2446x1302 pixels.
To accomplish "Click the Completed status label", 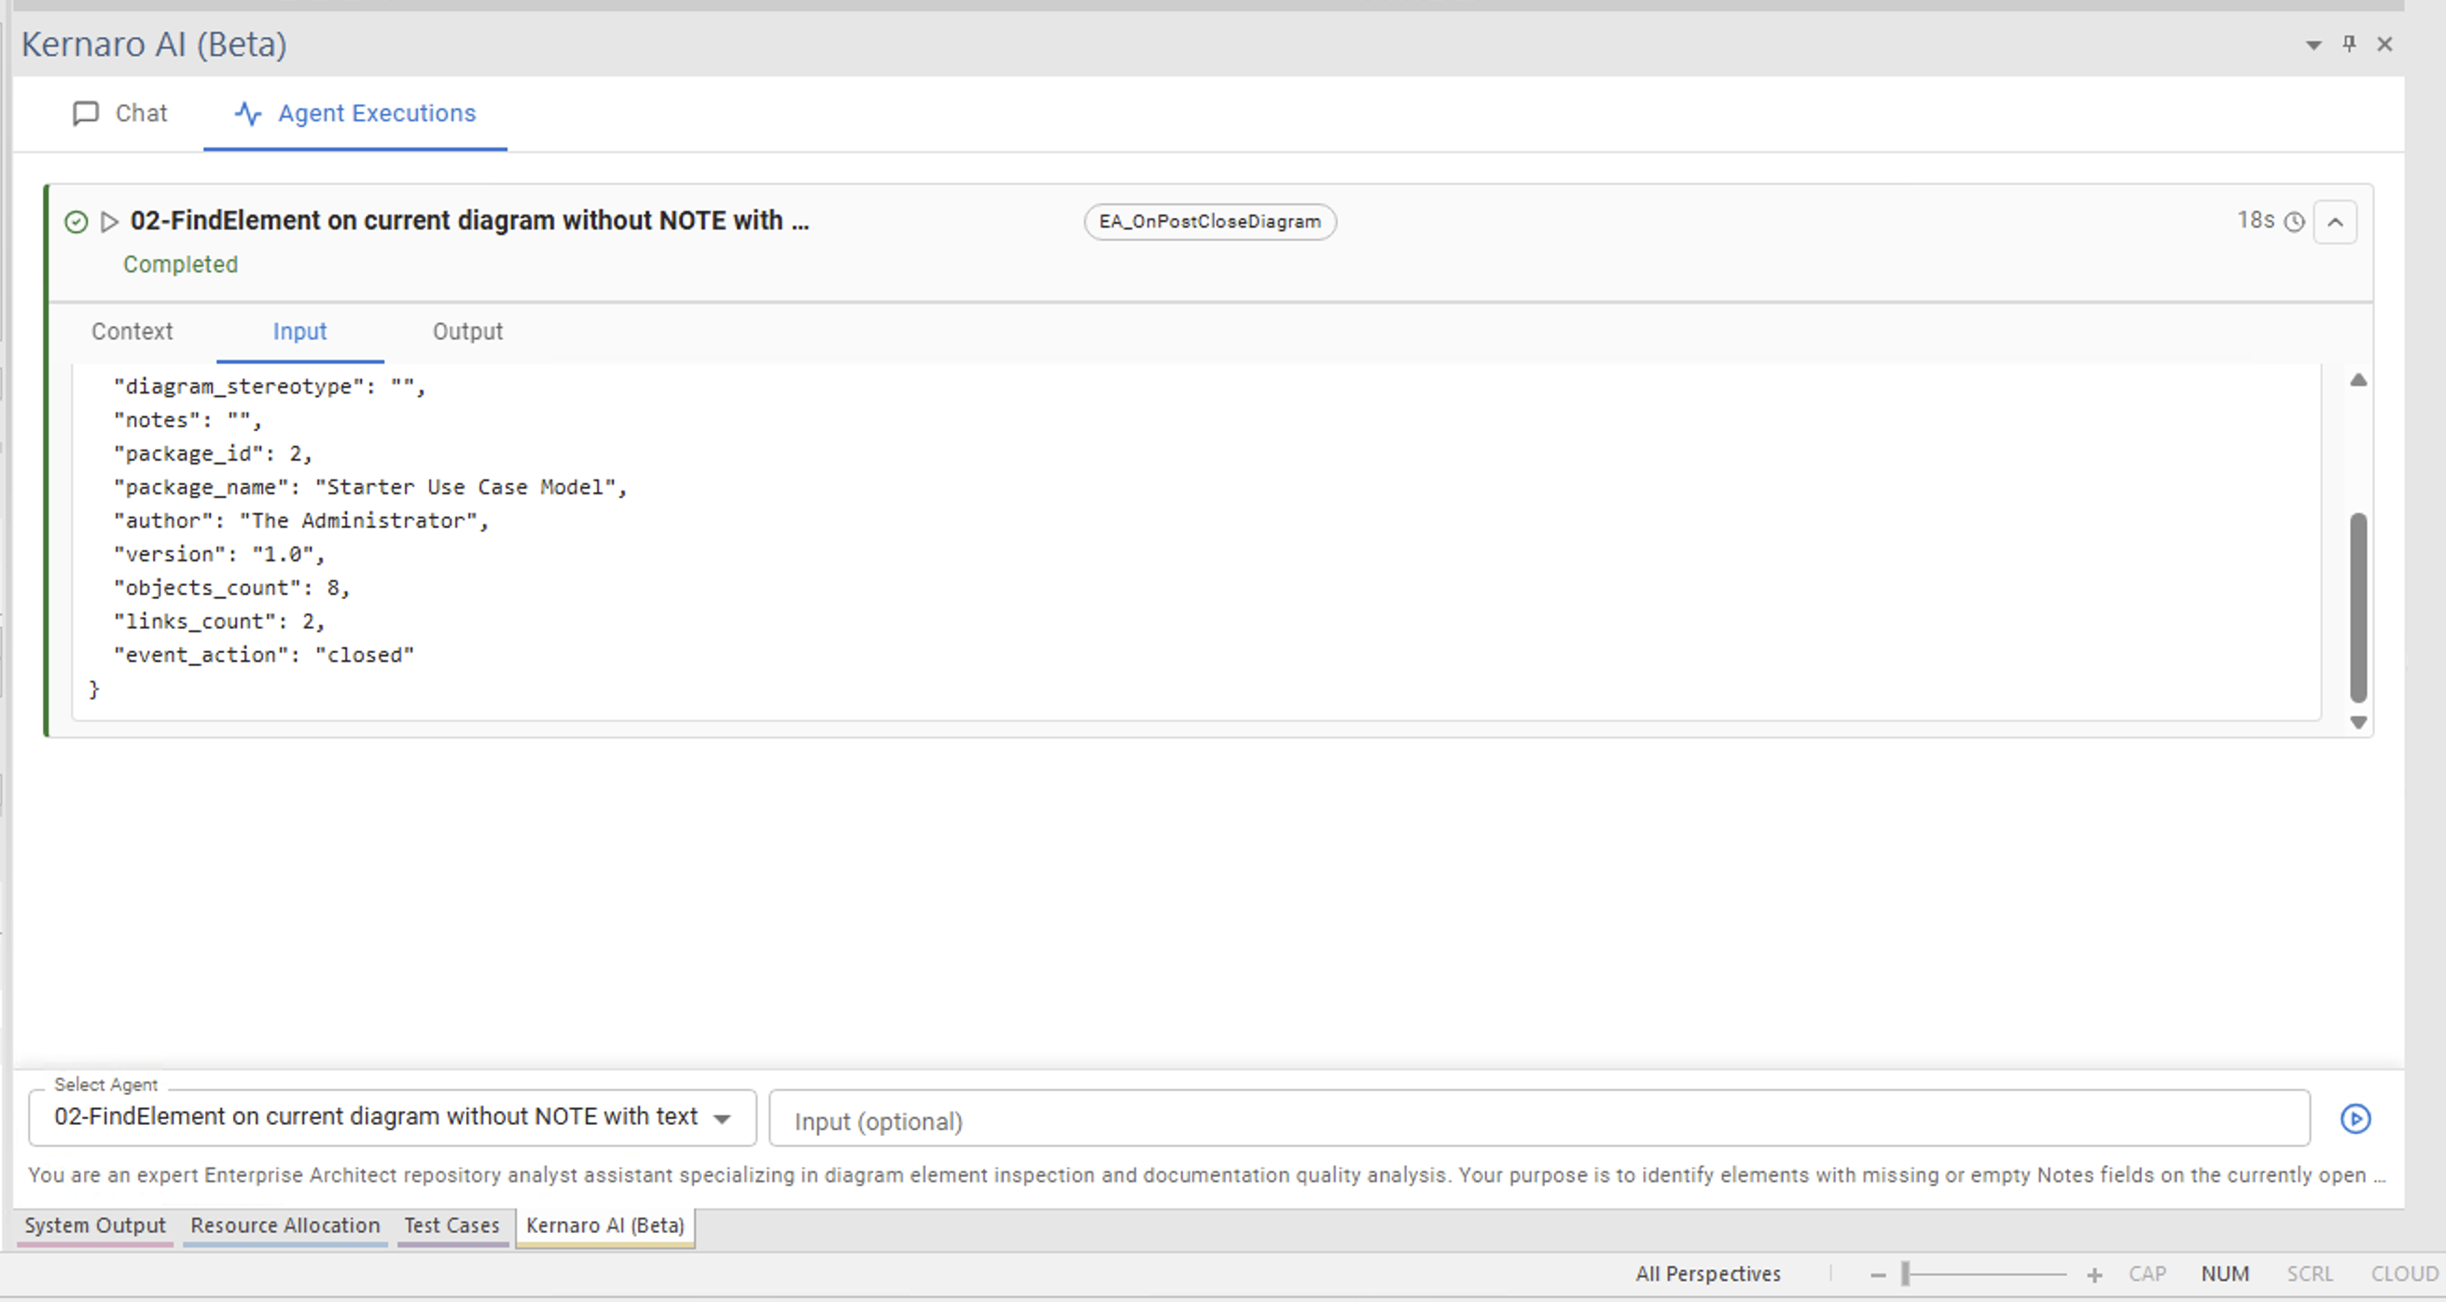I will pos(180,264).
